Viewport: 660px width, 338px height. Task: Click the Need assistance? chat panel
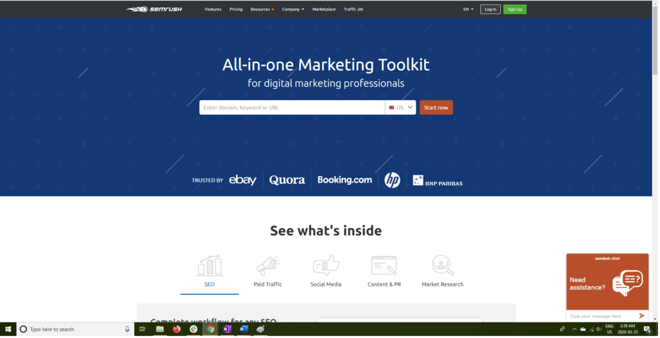pyautogui.click(x=608, y=283)
